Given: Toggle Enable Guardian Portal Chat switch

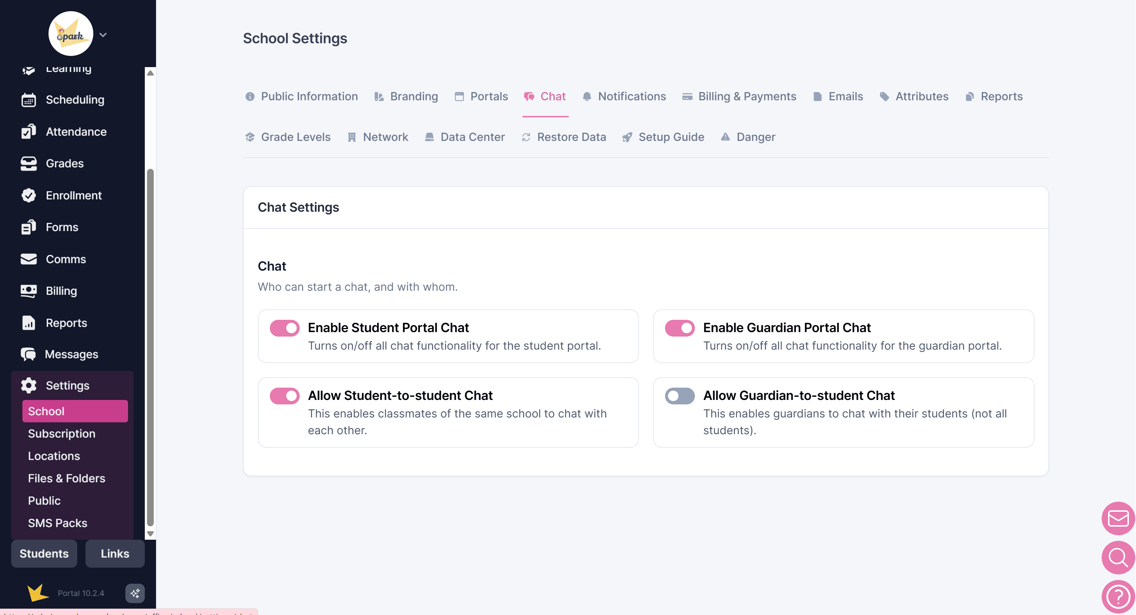Looking at the screenshot, I should 680,328.
